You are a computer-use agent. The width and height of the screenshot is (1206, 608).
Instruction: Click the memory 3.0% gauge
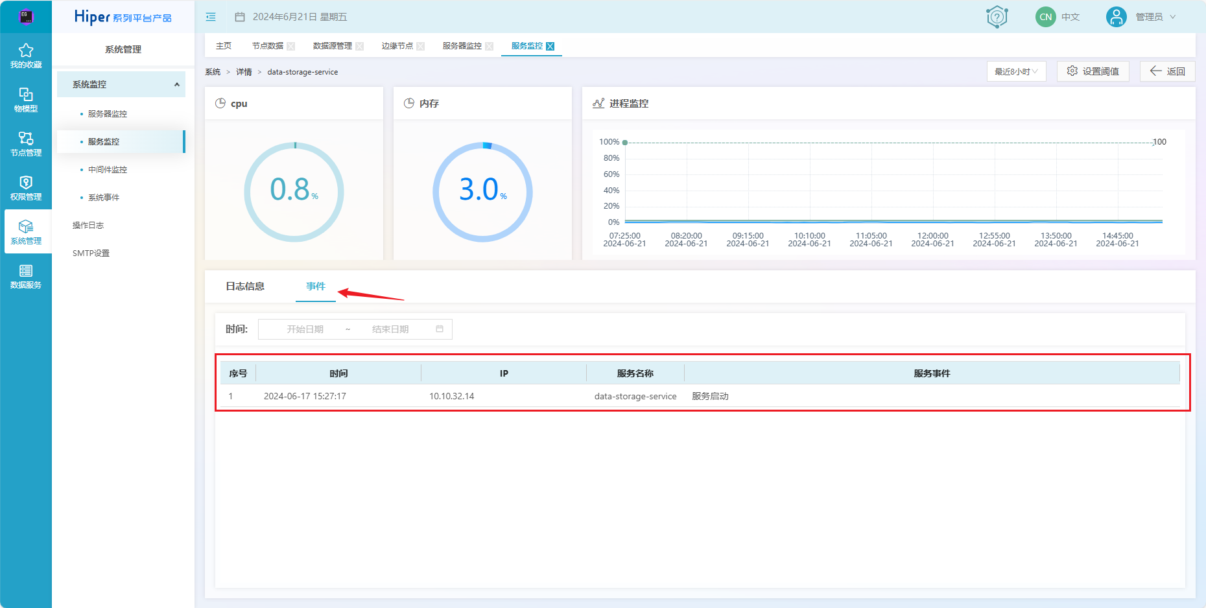482,192
